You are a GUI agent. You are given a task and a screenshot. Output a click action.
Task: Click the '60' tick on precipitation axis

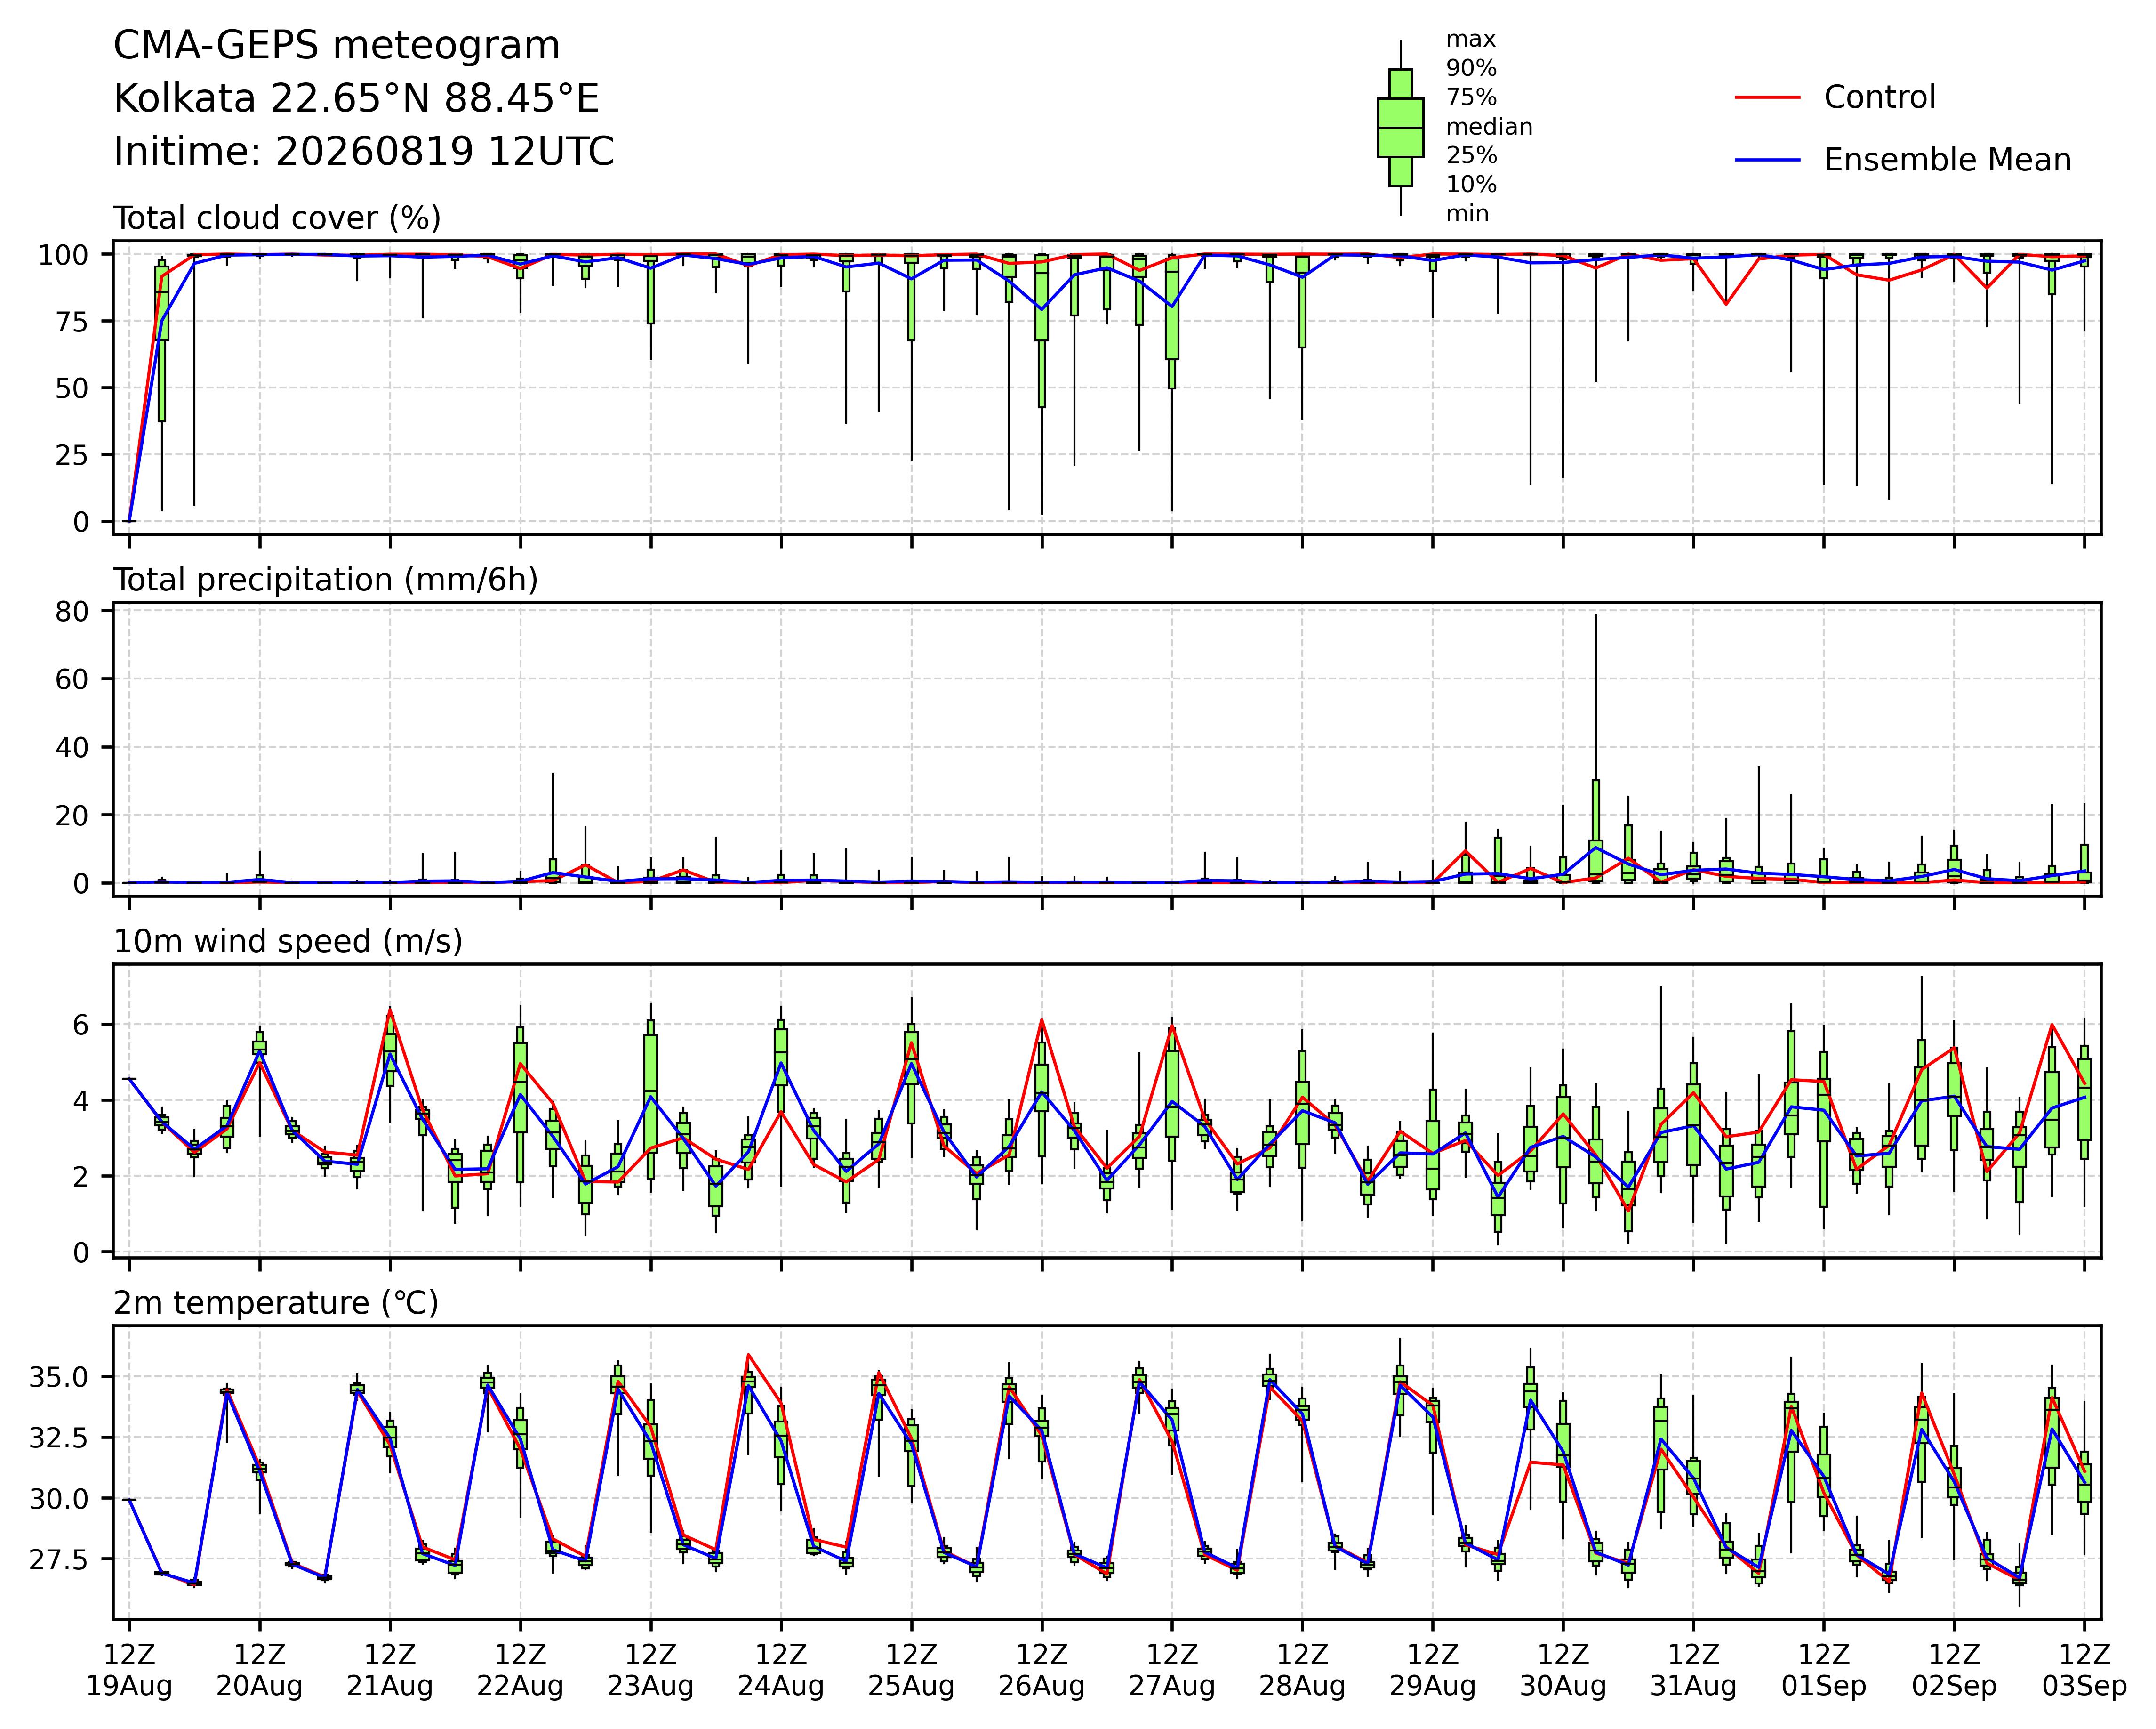(72, 679)
